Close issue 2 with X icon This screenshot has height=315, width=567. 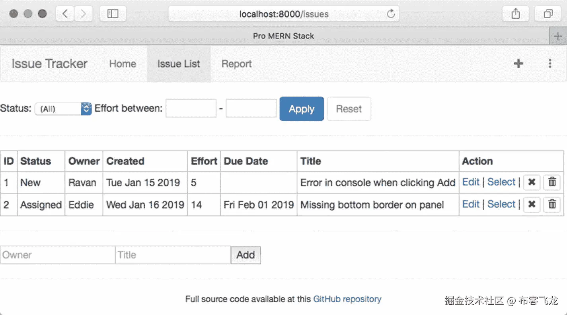point(532,205)
